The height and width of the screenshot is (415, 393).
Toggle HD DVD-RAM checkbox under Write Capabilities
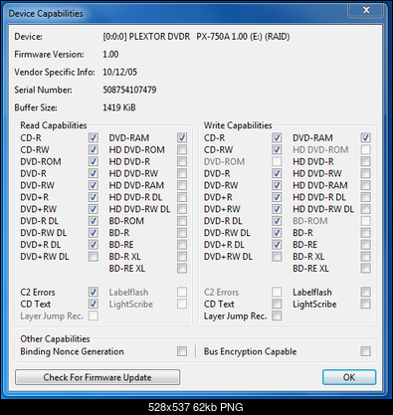[365, 185]
